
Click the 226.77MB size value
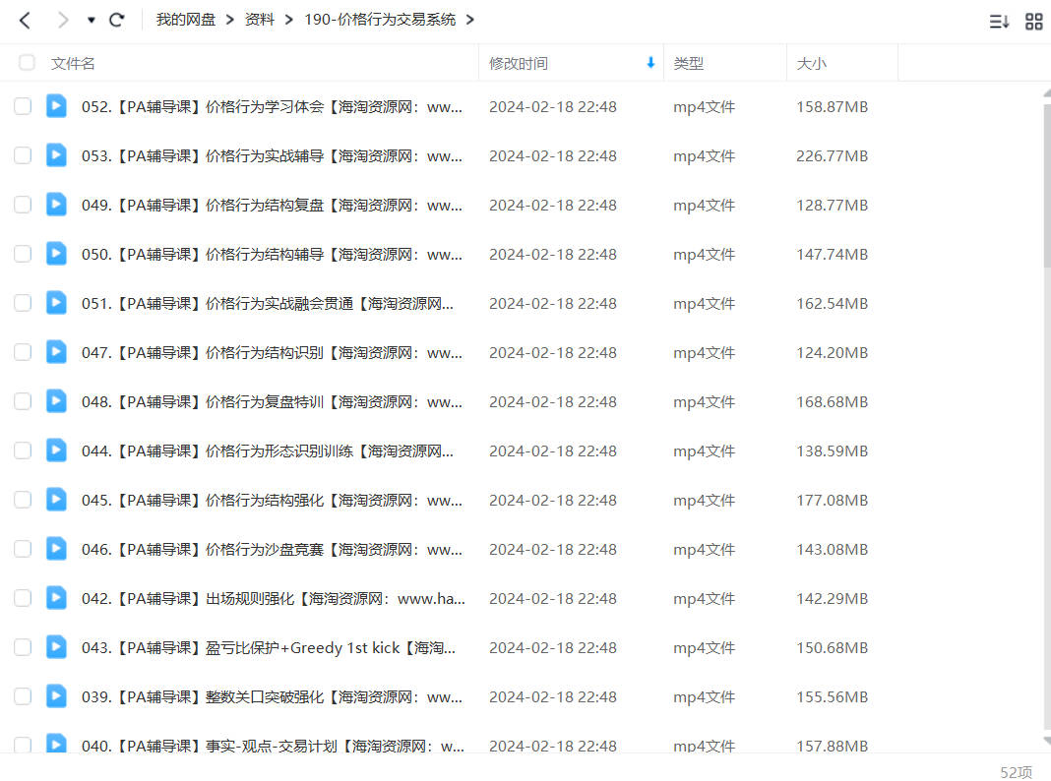point(832,156)
